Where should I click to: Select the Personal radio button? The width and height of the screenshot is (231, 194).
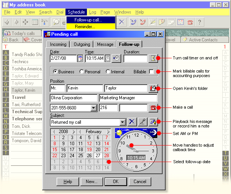[82, 71]
